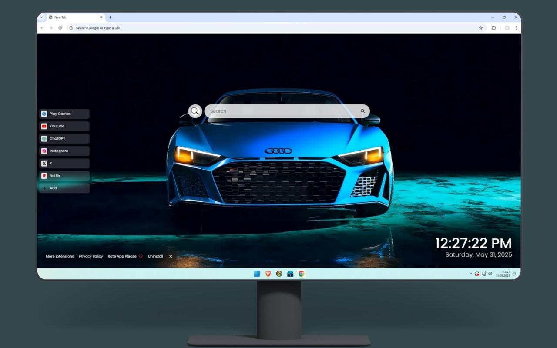
Task: Open the fourth taskbar app icon
Action: (x=290, y=274)
